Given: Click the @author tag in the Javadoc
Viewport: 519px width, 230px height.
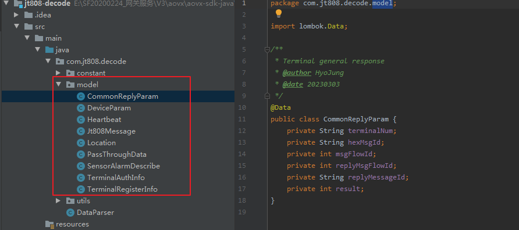Looking at the screenshot, I should (297, 73).
